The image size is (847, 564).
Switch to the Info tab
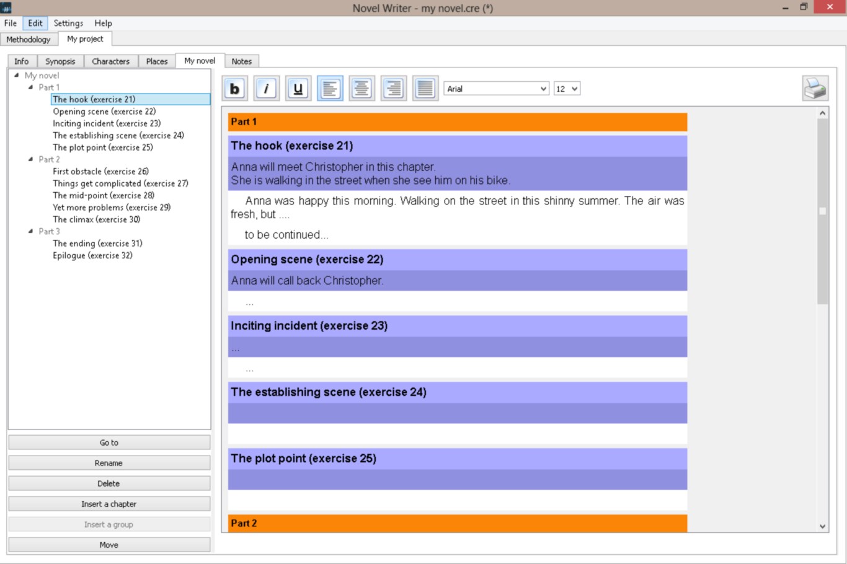click(22, 61)
